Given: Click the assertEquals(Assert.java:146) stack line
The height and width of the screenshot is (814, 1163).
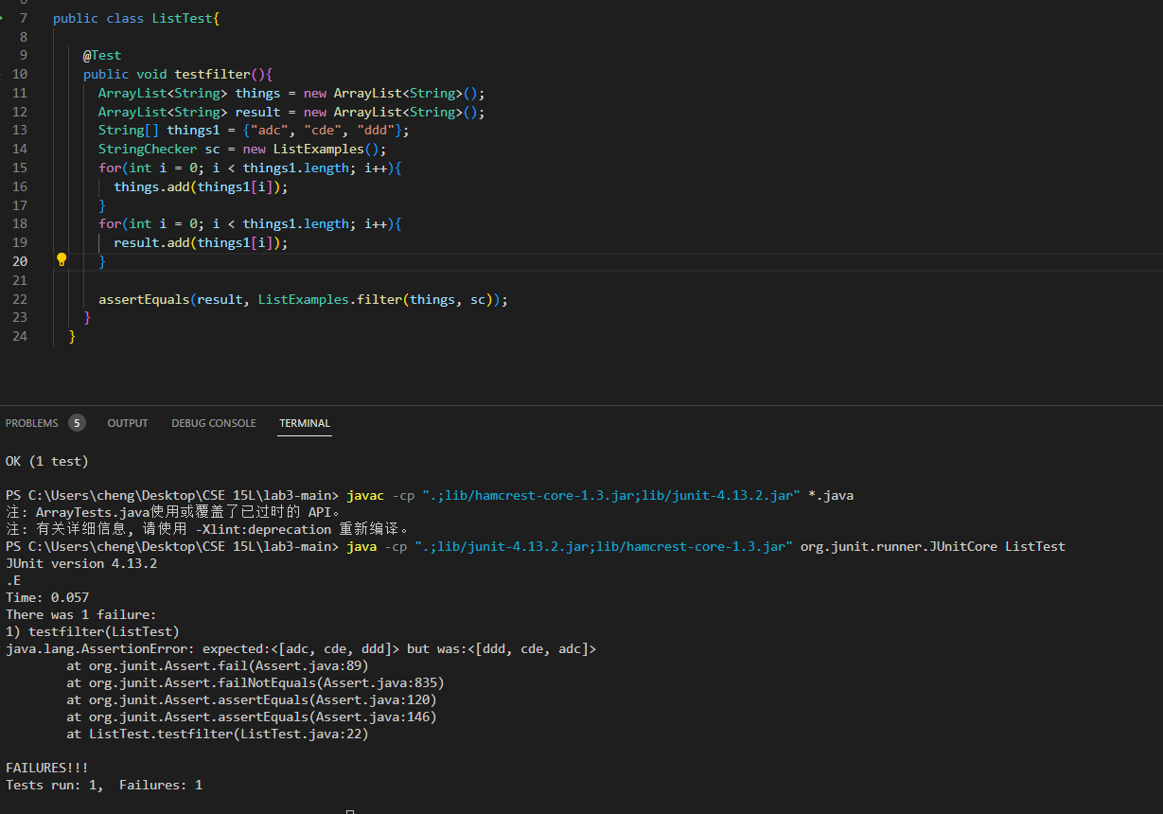Looking at the screenshot, I should pos(252,717).
